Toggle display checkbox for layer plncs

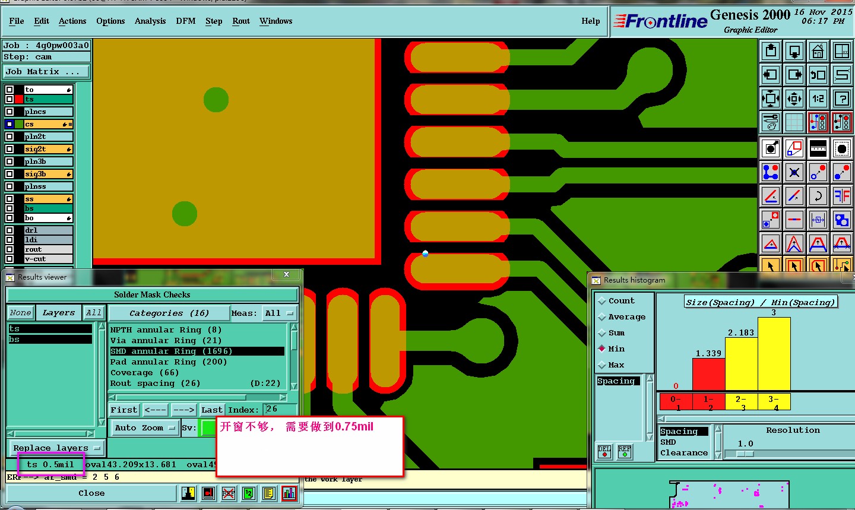9,112
